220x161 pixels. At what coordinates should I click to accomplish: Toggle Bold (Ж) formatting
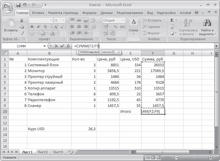[32, 27]
